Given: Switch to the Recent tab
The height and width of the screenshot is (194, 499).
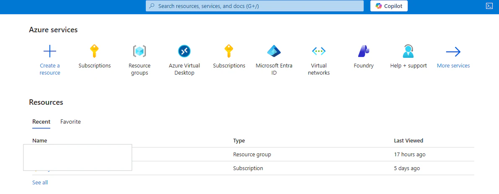Looking at the screenshot, I should click(41, 122).
